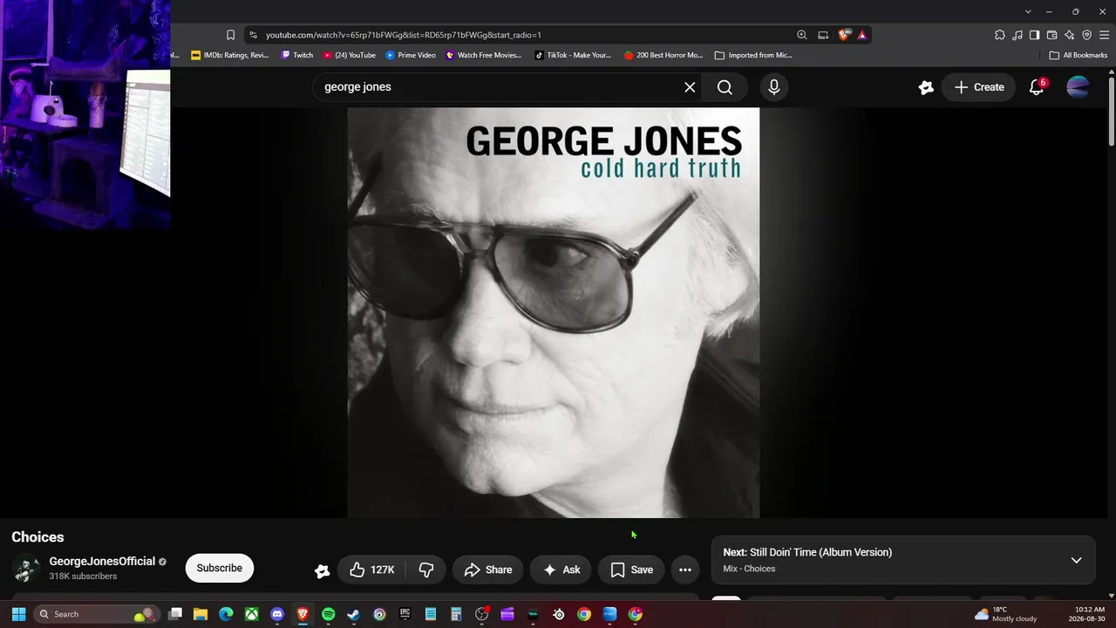The width and height of the screenshot is (1116, 628).
Task: Share the Choices video
Action: click(488, 570)
